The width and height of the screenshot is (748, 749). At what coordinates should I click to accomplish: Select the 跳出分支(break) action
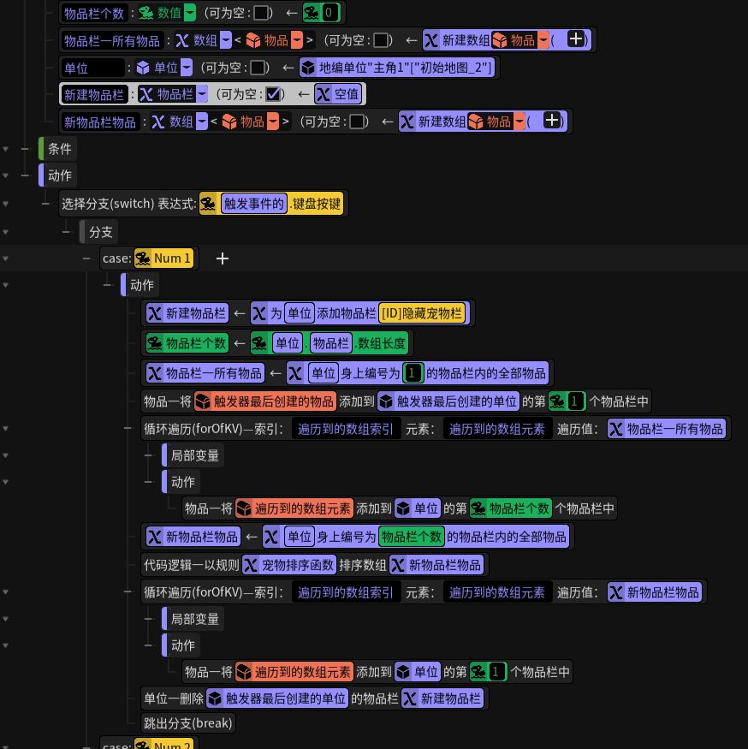tap(187, 723)
